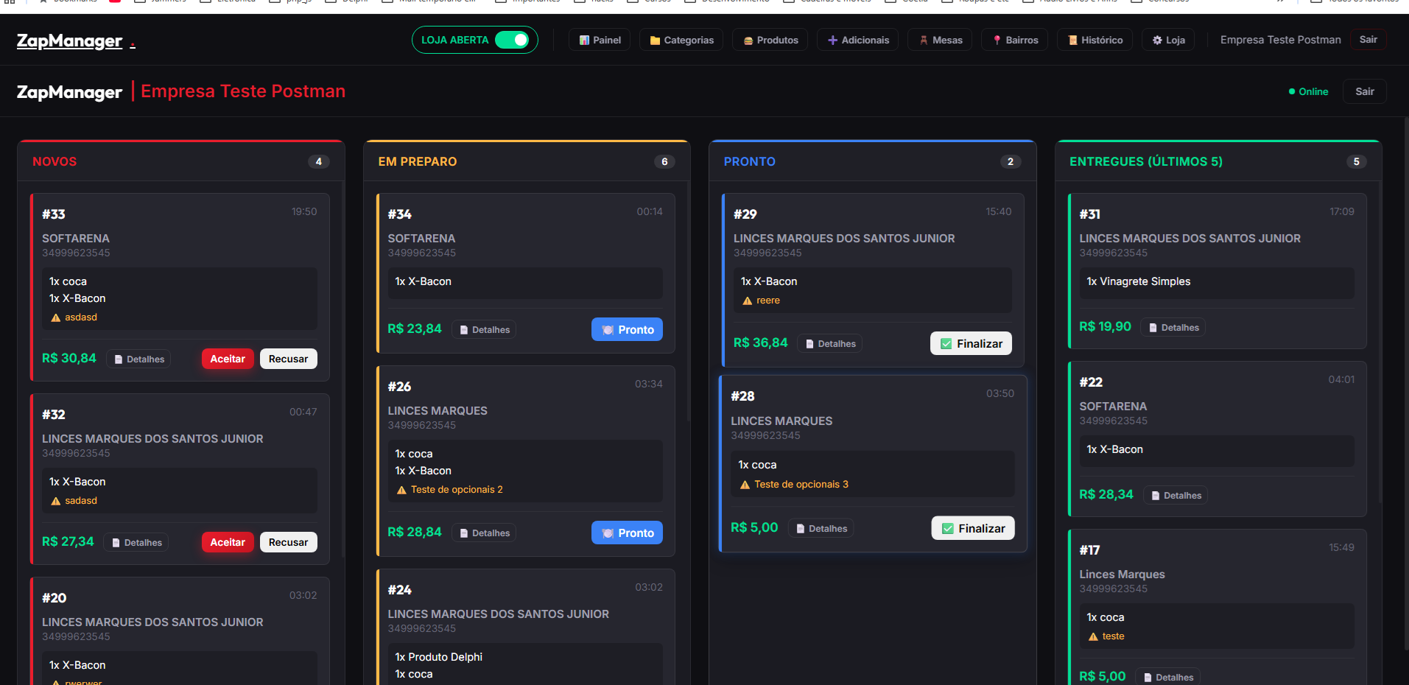
Task: Open the Adicionais menu item
Action: click(857, 40)
